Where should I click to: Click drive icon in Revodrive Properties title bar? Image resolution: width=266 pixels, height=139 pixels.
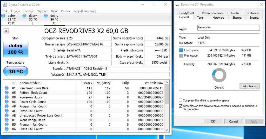(178, 5)
